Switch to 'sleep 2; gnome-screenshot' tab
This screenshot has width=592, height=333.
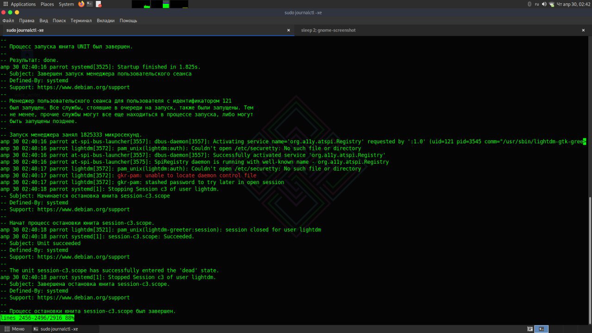click(443, 30)
